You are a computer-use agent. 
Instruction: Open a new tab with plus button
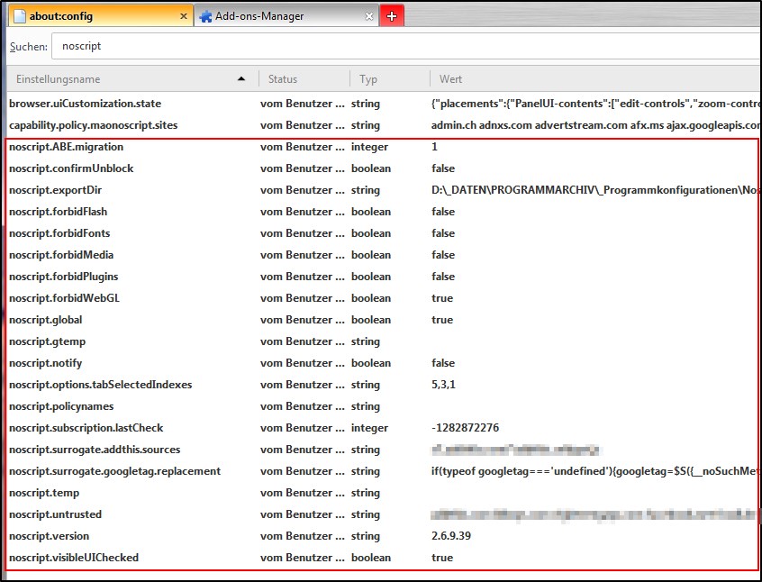tap(392, 15)
